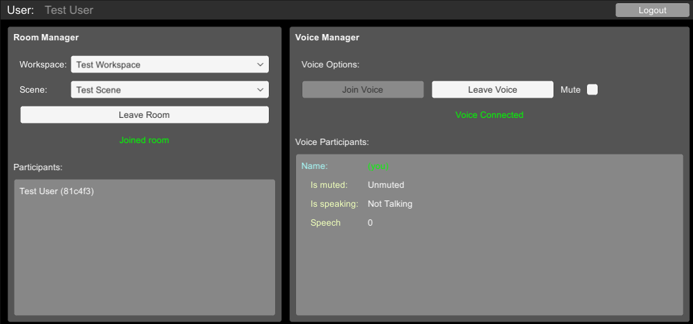Leave the voice channel
Screen dimensions: 693x324
coord(492,90)
